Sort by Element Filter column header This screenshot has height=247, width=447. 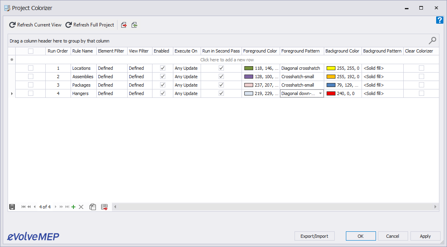(x=112, y=51)
